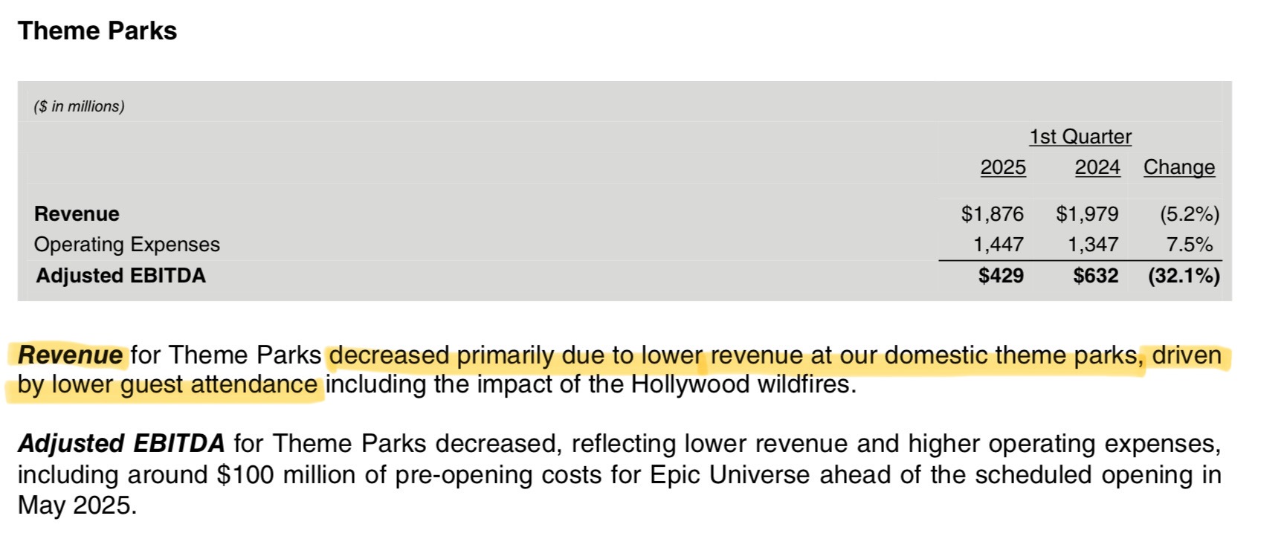Click the Revenue row label in table
Screen dimensions: 1287x536
click(x=77, y=214)
